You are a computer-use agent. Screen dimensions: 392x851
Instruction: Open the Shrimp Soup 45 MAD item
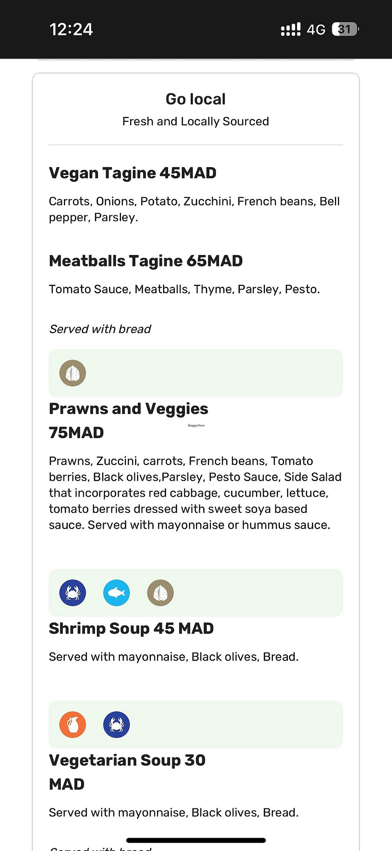pos(131,629)
